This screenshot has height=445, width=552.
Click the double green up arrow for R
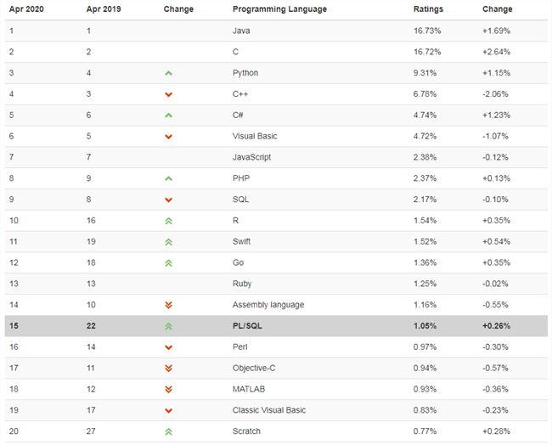pos(168,221)
